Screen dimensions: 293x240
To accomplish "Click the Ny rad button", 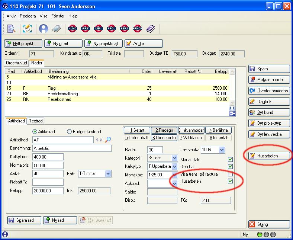I will pos(60,220).
